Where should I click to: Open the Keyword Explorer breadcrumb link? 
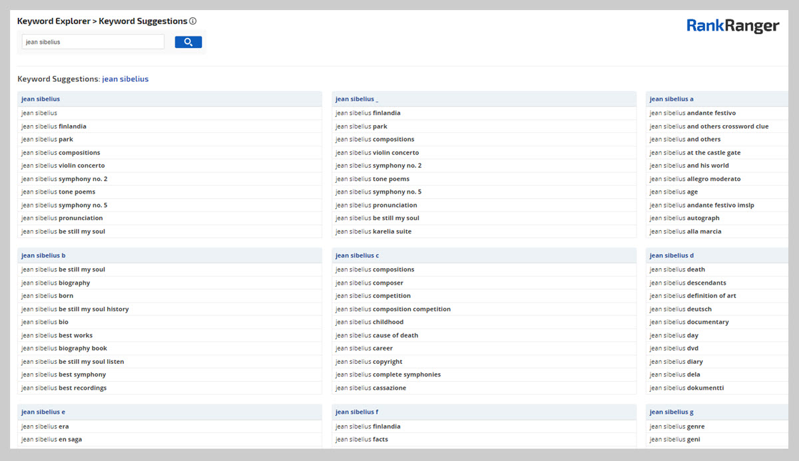[53, 21]
